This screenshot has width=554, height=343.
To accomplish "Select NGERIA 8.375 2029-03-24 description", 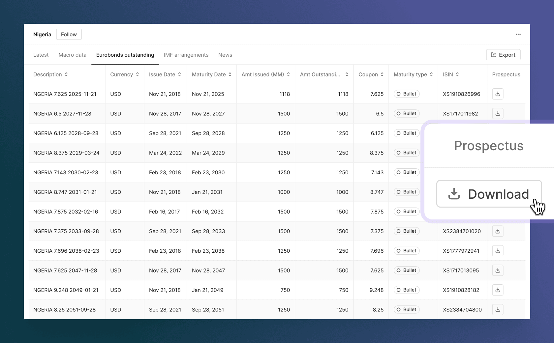I will [x=66, y=153].
